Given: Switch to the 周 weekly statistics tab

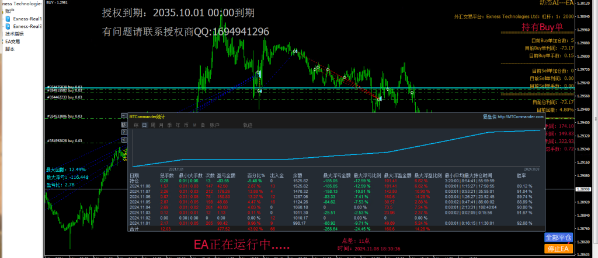Looking at the screenshot, I should pos(152,125).
